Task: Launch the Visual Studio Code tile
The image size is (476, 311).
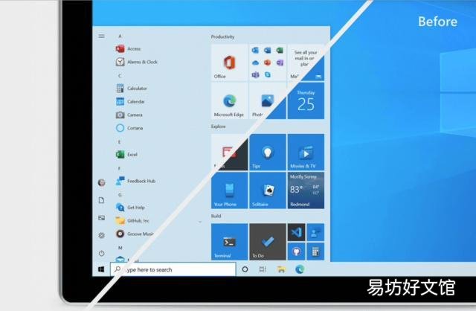Action: coord(296,232)
